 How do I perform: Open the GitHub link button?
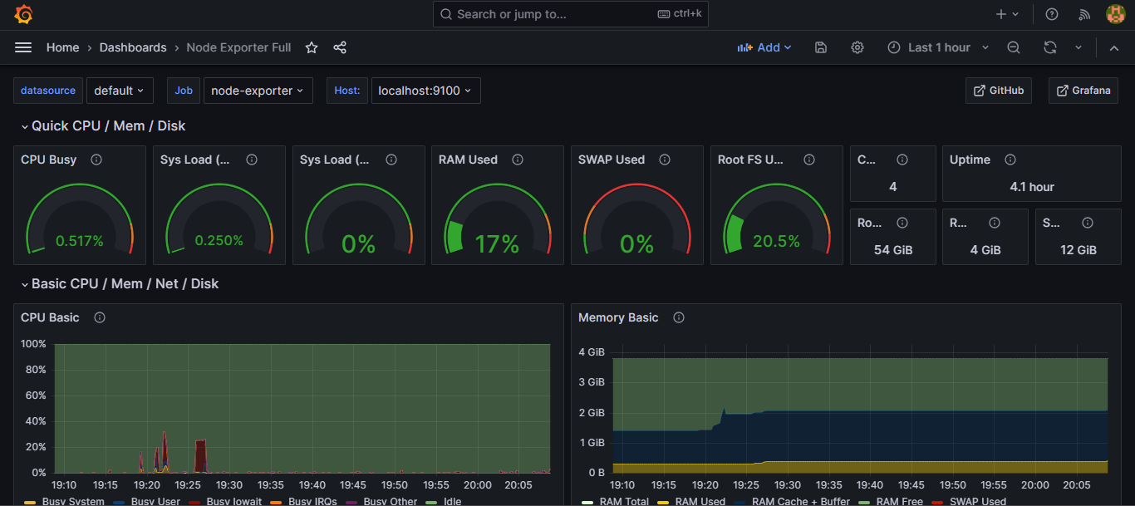pyautogui.click(x=998, y=91)
